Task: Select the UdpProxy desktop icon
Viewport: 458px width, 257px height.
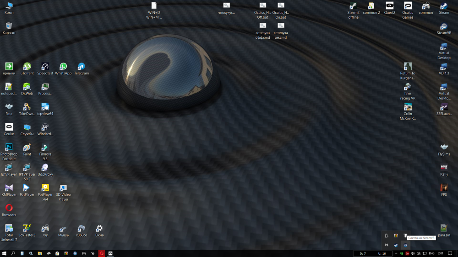Action: click(x=45, y=170)
